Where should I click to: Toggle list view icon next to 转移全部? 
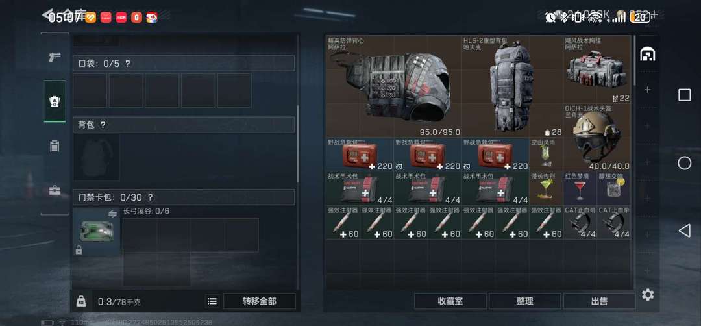click(212, 301)
